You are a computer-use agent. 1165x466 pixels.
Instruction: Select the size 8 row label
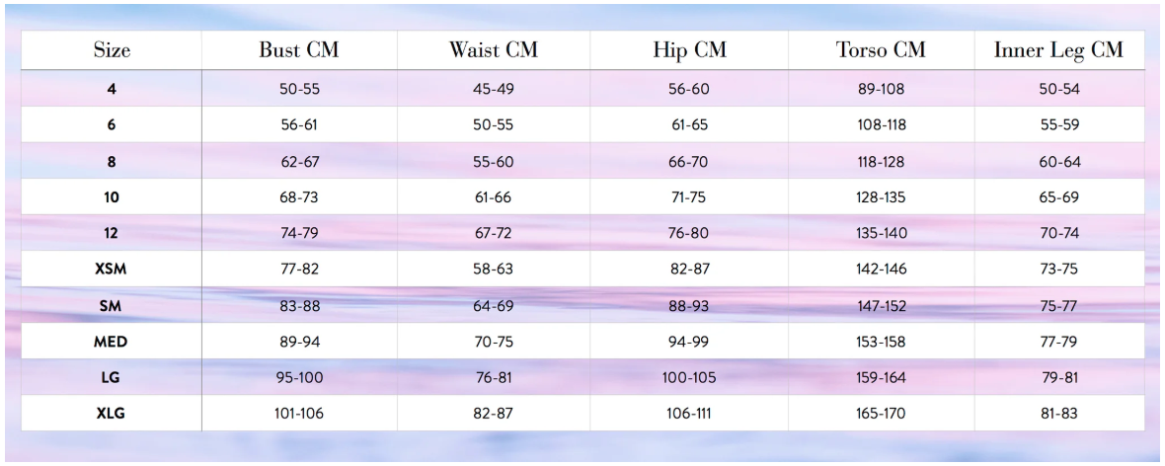pos(111,161)
